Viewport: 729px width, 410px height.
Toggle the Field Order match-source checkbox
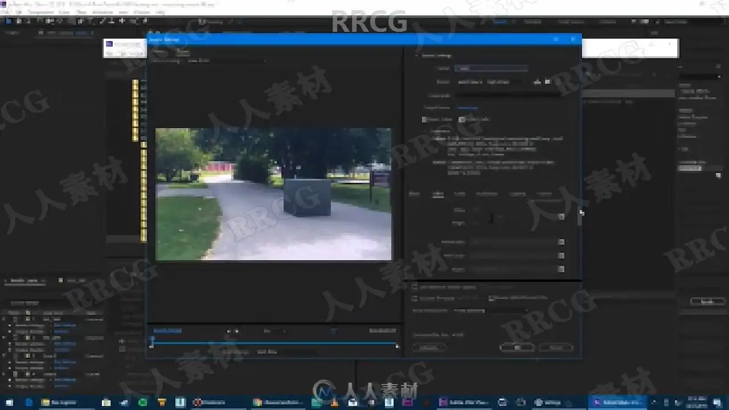point(561,256)
